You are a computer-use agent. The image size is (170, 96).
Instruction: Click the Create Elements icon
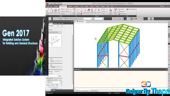coord(78,11)
